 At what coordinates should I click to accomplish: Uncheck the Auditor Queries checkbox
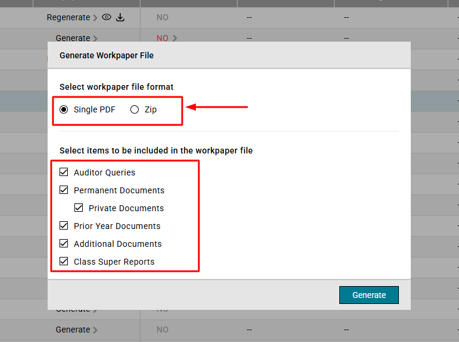(64, 172)
